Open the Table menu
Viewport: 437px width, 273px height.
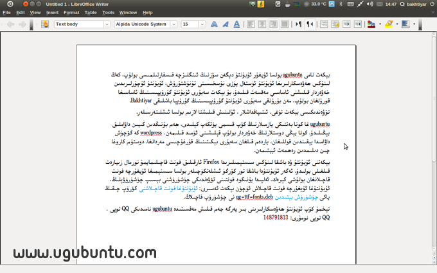[91, 13]
